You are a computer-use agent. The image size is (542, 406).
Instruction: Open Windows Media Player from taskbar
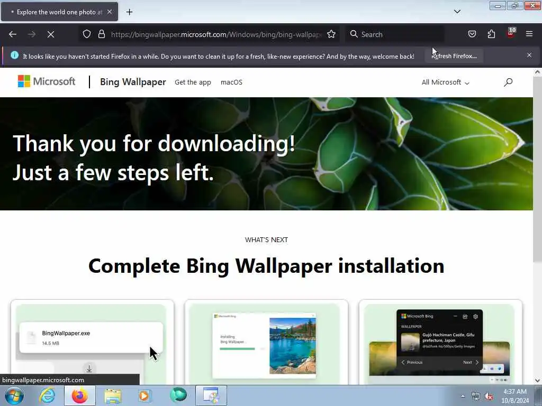[x=144, y=395]
